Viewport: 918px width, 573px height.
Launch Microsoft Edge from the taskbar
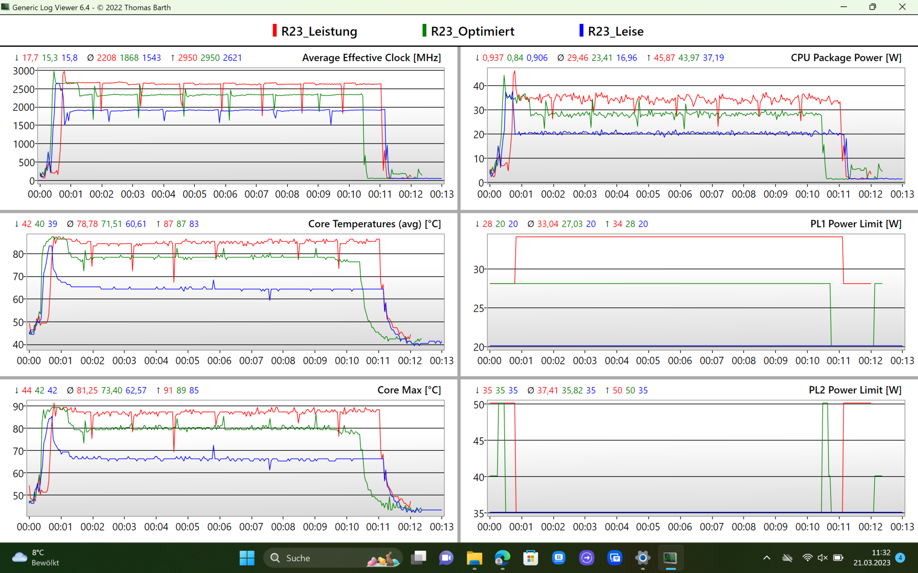(502, 558)
